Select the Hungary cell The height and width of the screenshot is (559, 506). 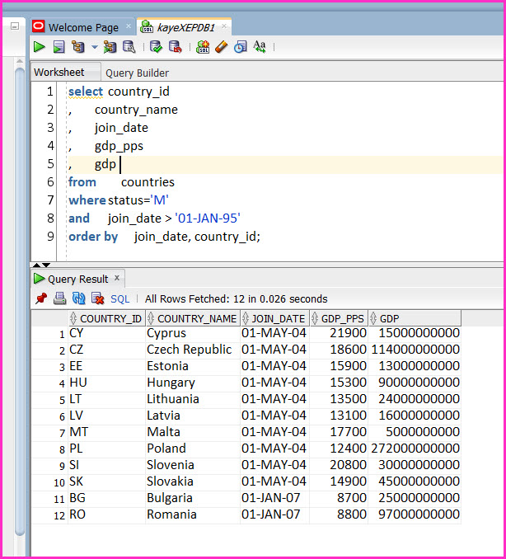click(x=193, y=383)
